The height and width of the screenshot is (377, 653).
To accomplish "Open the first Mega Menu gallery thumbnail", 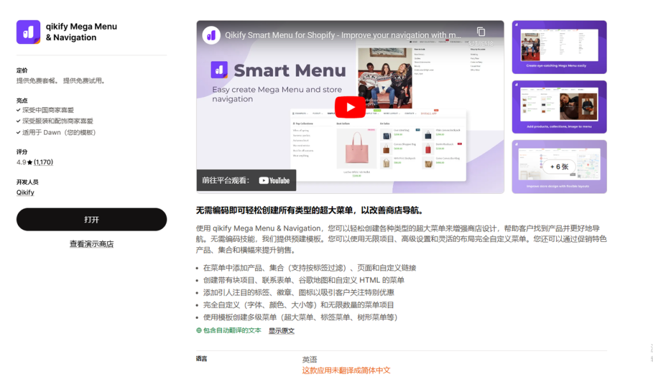I will (559, 47).
